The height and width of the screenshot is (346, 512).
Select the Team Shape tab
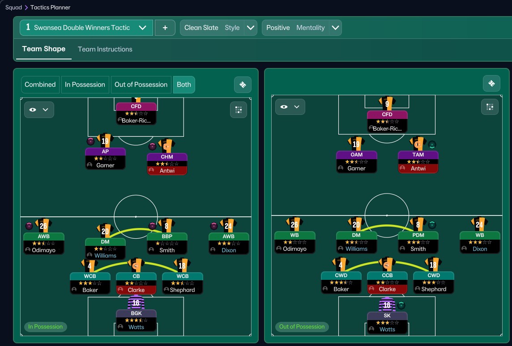click(44, 49)
